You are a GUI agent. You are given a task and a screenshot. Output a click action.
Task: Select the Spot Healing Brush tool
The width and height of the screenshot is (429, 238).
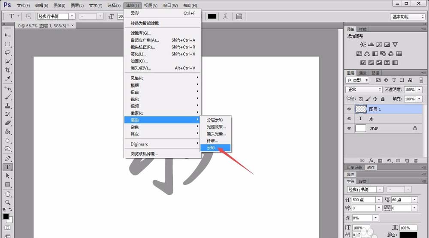(8, 88)
